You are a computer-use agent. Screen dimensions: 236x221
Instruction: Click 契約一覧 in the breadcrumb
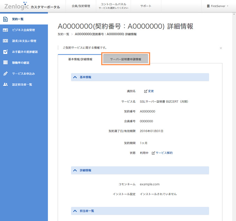coord(63,35)
